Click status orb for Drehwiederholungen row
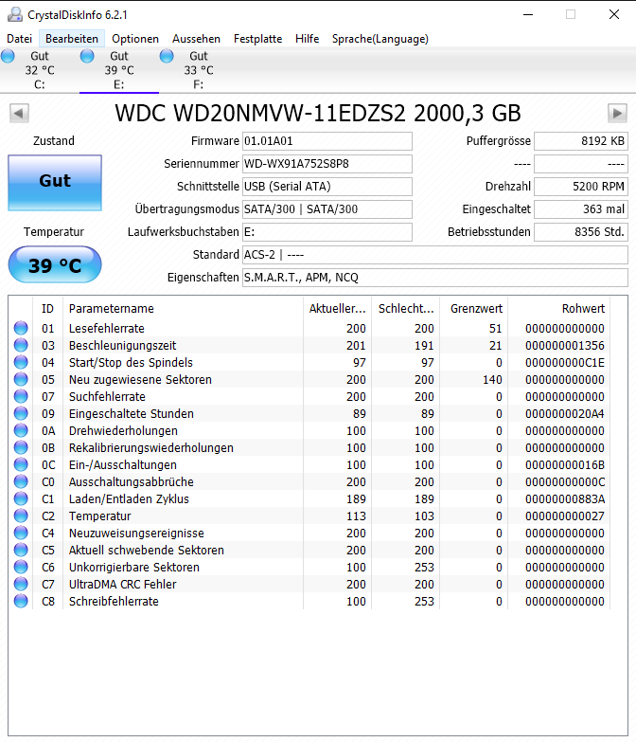Screen dimensions: 636x742 [x=21, y=430]
